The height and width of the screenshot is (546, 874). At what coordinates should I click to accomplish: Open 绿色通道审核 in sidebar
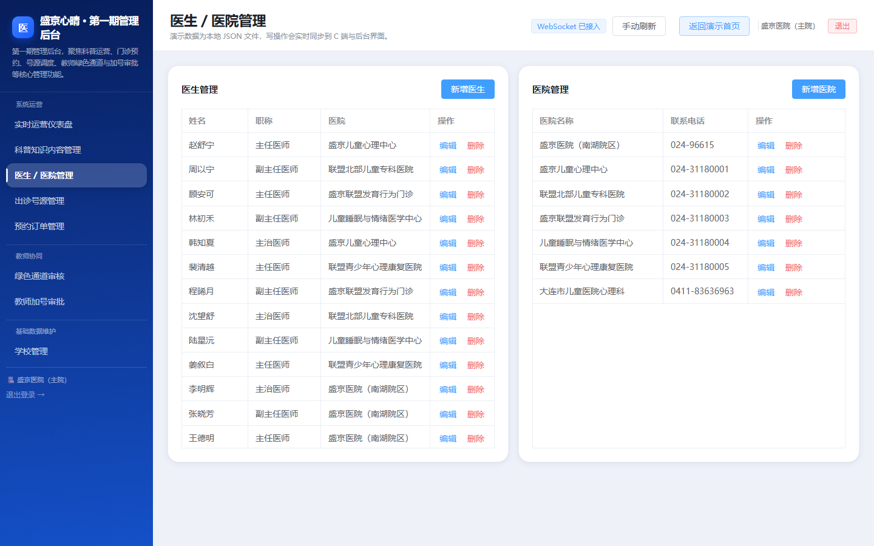point(76,276)
